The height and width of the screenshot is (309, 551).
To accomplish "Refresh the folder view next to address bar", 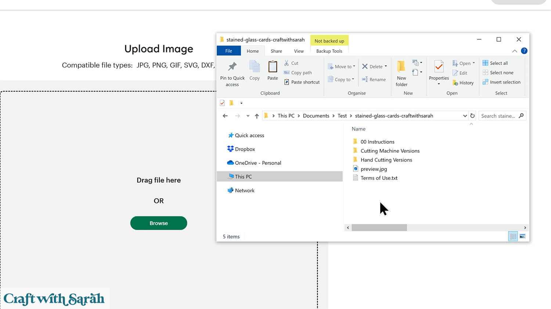I will coord(472,116).
